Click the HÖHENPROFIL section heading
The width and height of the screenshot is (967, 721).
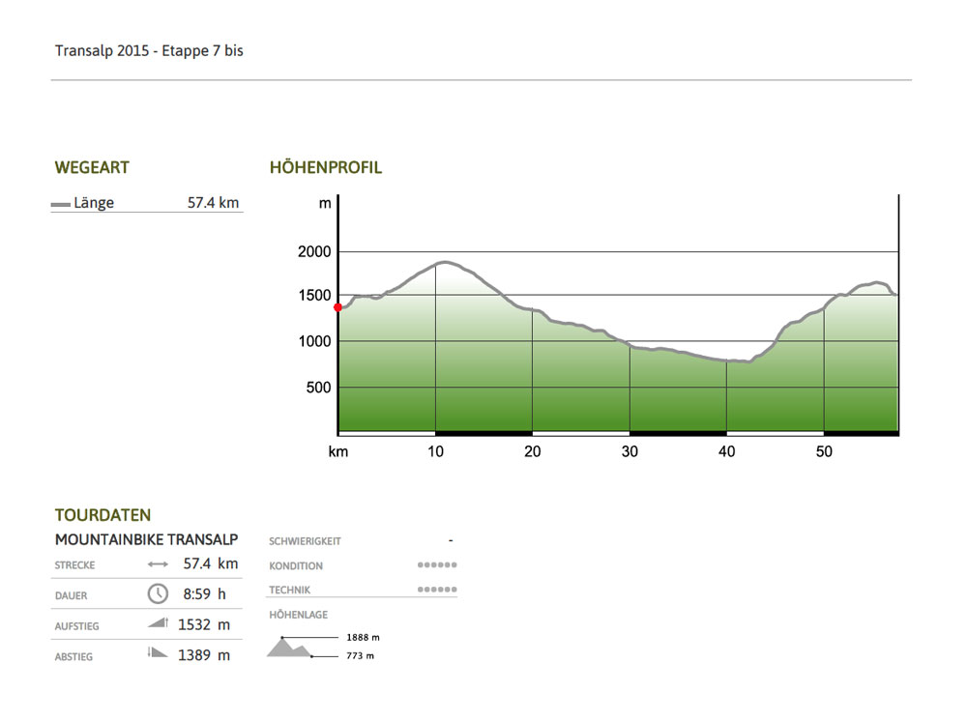coord(325,167)
